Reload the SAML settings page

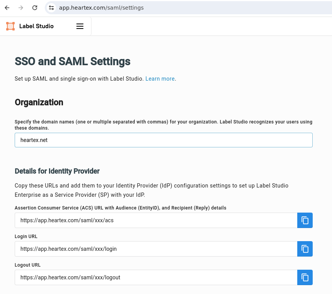(x=35, y=8)
